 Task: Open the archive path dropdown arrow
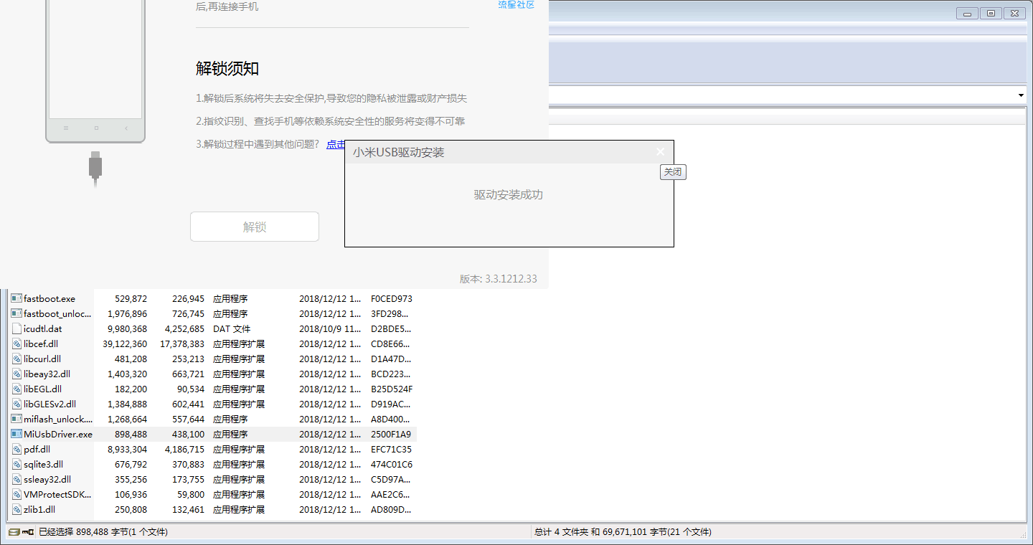1021,95
